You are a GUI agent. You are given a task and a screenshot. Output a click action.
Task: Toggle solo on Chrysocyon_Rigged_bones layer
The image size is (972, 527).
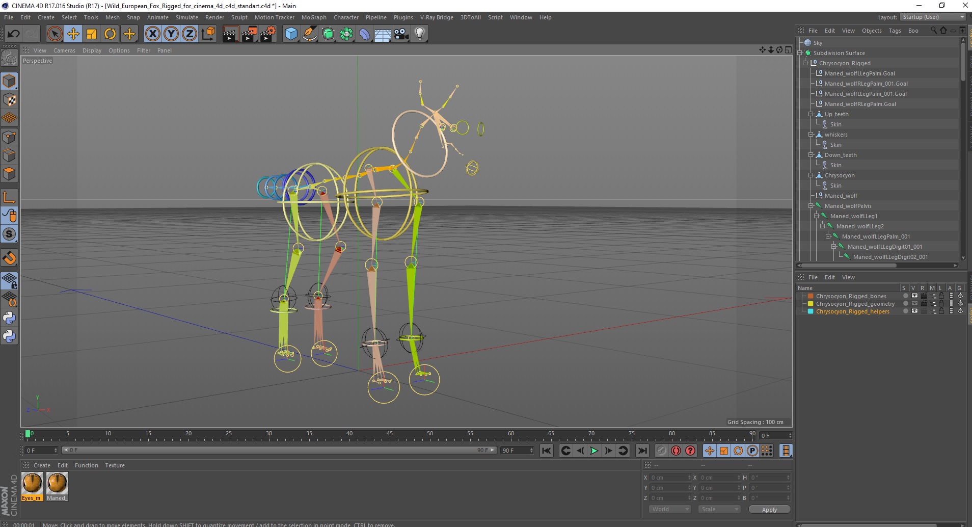905,296
